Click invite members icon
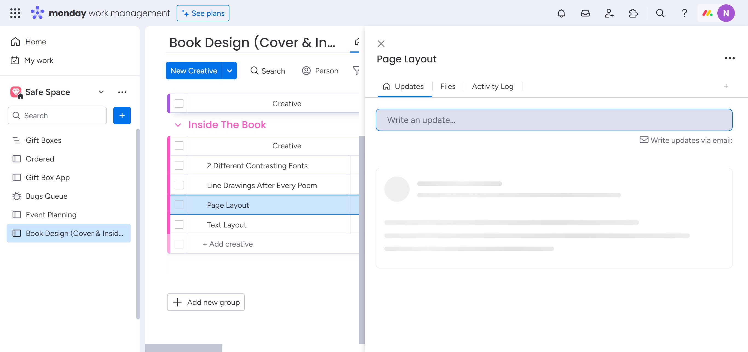Viewport: 748px width, 352px height. coord(609,13)
